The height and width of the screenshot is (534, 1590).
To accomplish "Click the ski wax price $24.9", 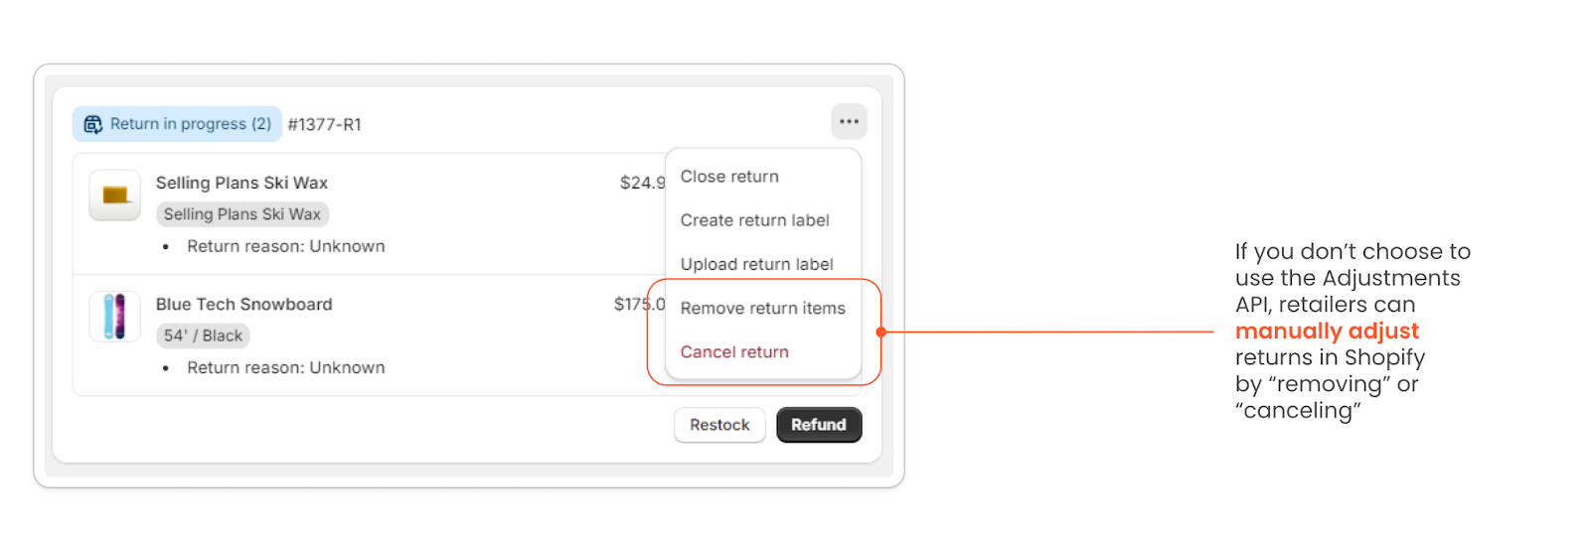I will [x=641, y=183].
